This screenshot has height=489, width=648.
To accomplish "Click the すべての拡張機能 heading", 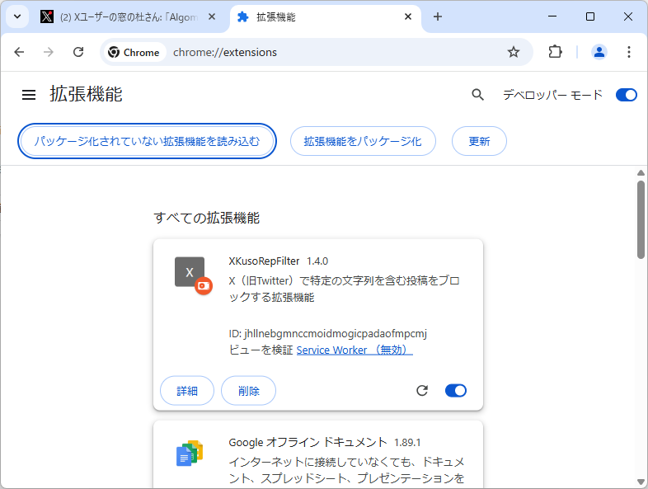I will coord(206,218).
